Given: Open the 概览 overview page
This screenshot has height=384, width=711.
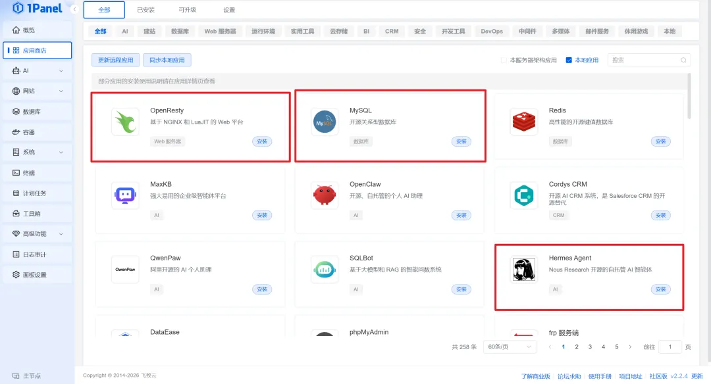Looking at the screenshot, I should click(37, 30).
